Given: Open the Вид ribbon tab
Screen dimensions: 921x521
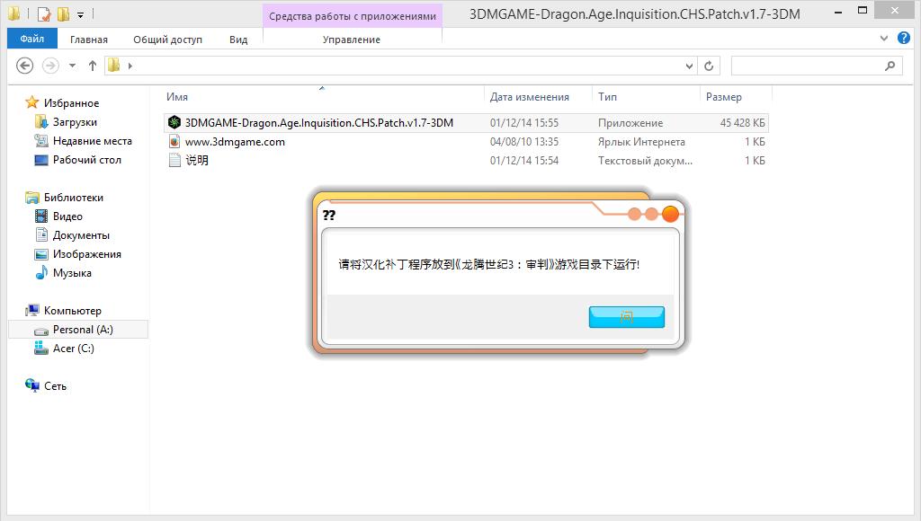Looking at the screenshot, I should pos(238,40).
